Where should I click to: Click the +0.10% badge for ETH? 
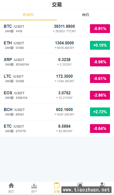click(100, 45)
